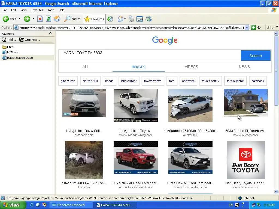Click the Mail envelope toolbar icon
Screen dimensions: 279x209
tap(120, 19)
